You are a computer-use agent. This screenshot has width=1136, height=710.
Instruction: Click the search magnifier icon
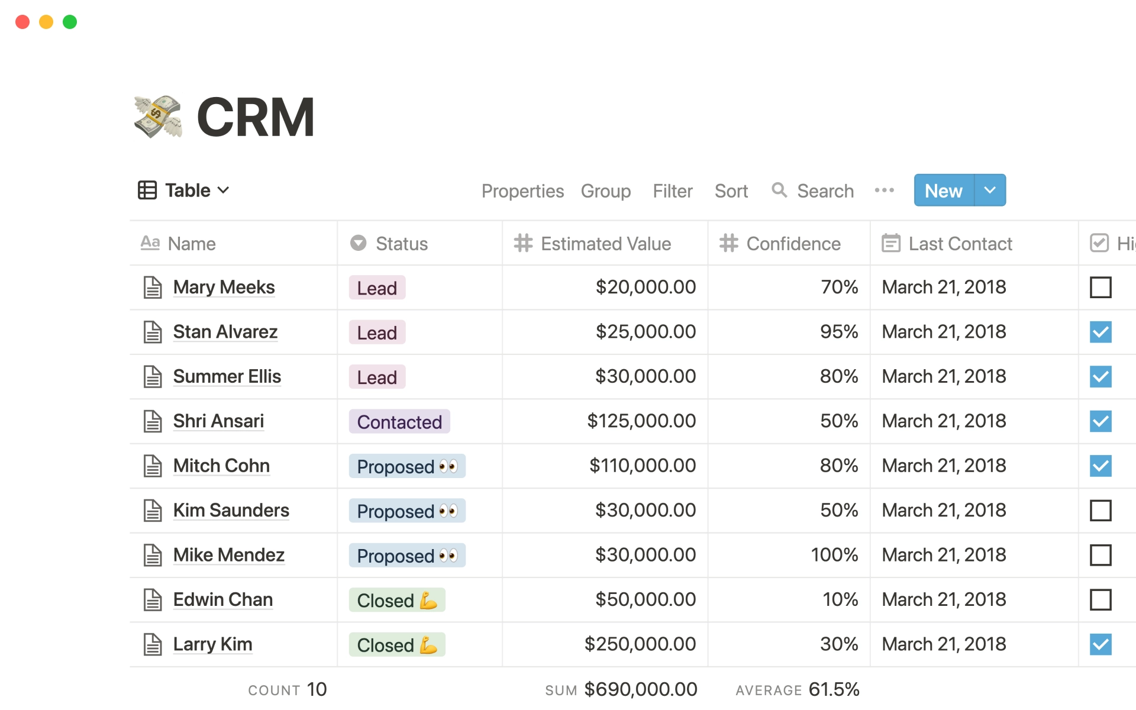779,190
